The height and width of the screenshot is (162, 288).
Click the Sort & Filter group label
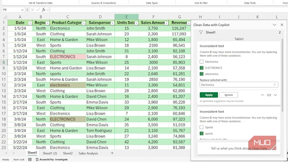click(201, 3)
